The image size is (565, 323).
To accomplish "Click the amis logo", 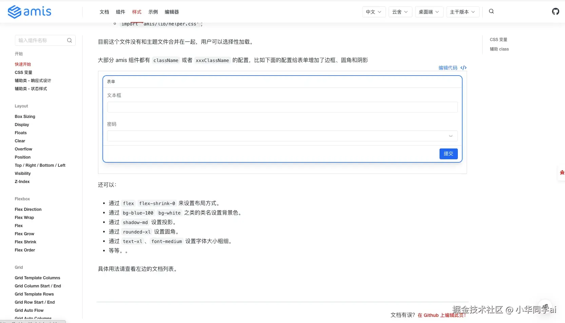I will pyautogui.click(x=30, y=12).
